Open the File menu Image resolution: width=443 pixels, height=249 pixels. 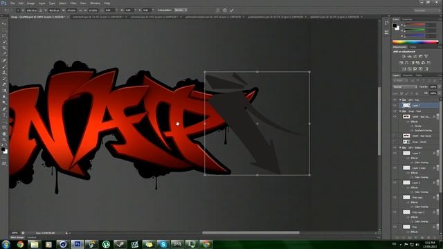(x=12, y=3)
